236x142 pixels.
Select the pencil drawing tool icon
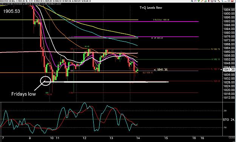coord(202,1)
